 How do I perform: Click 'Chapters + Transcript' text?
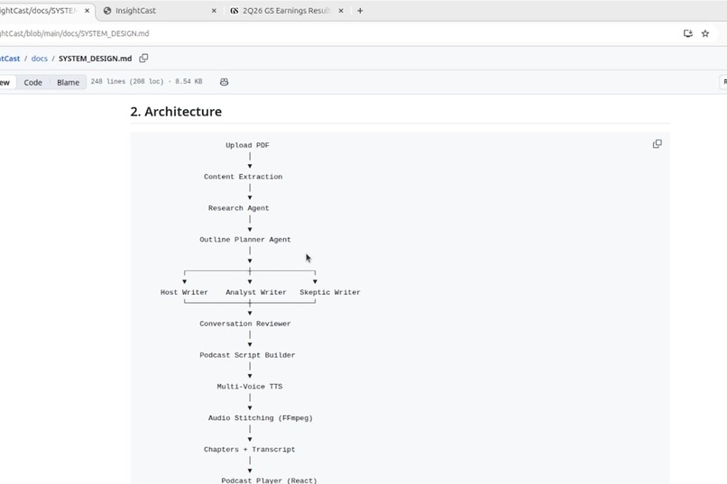click(x=250, y=450)
